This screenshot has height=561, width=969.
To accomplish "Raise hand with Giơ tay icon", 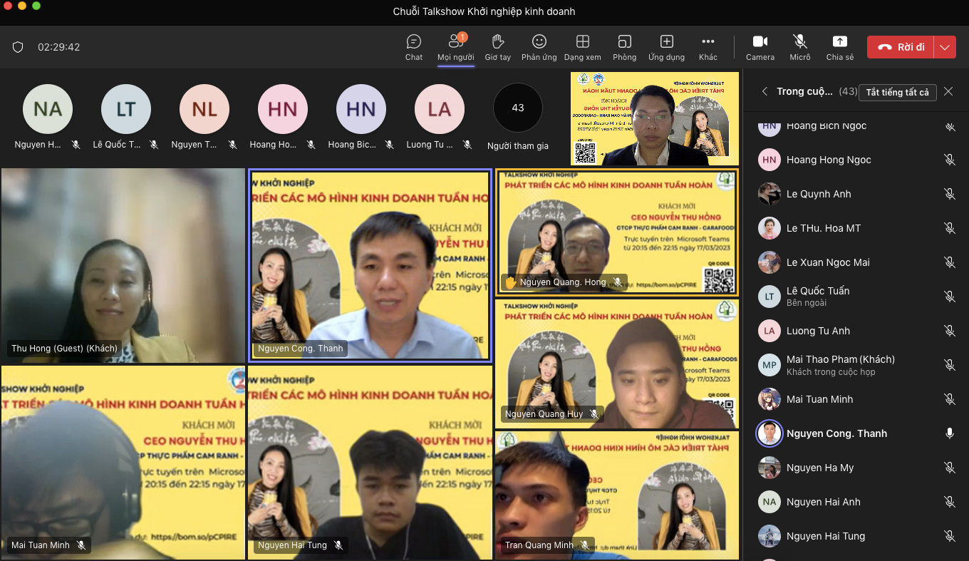I will point(497,46).
